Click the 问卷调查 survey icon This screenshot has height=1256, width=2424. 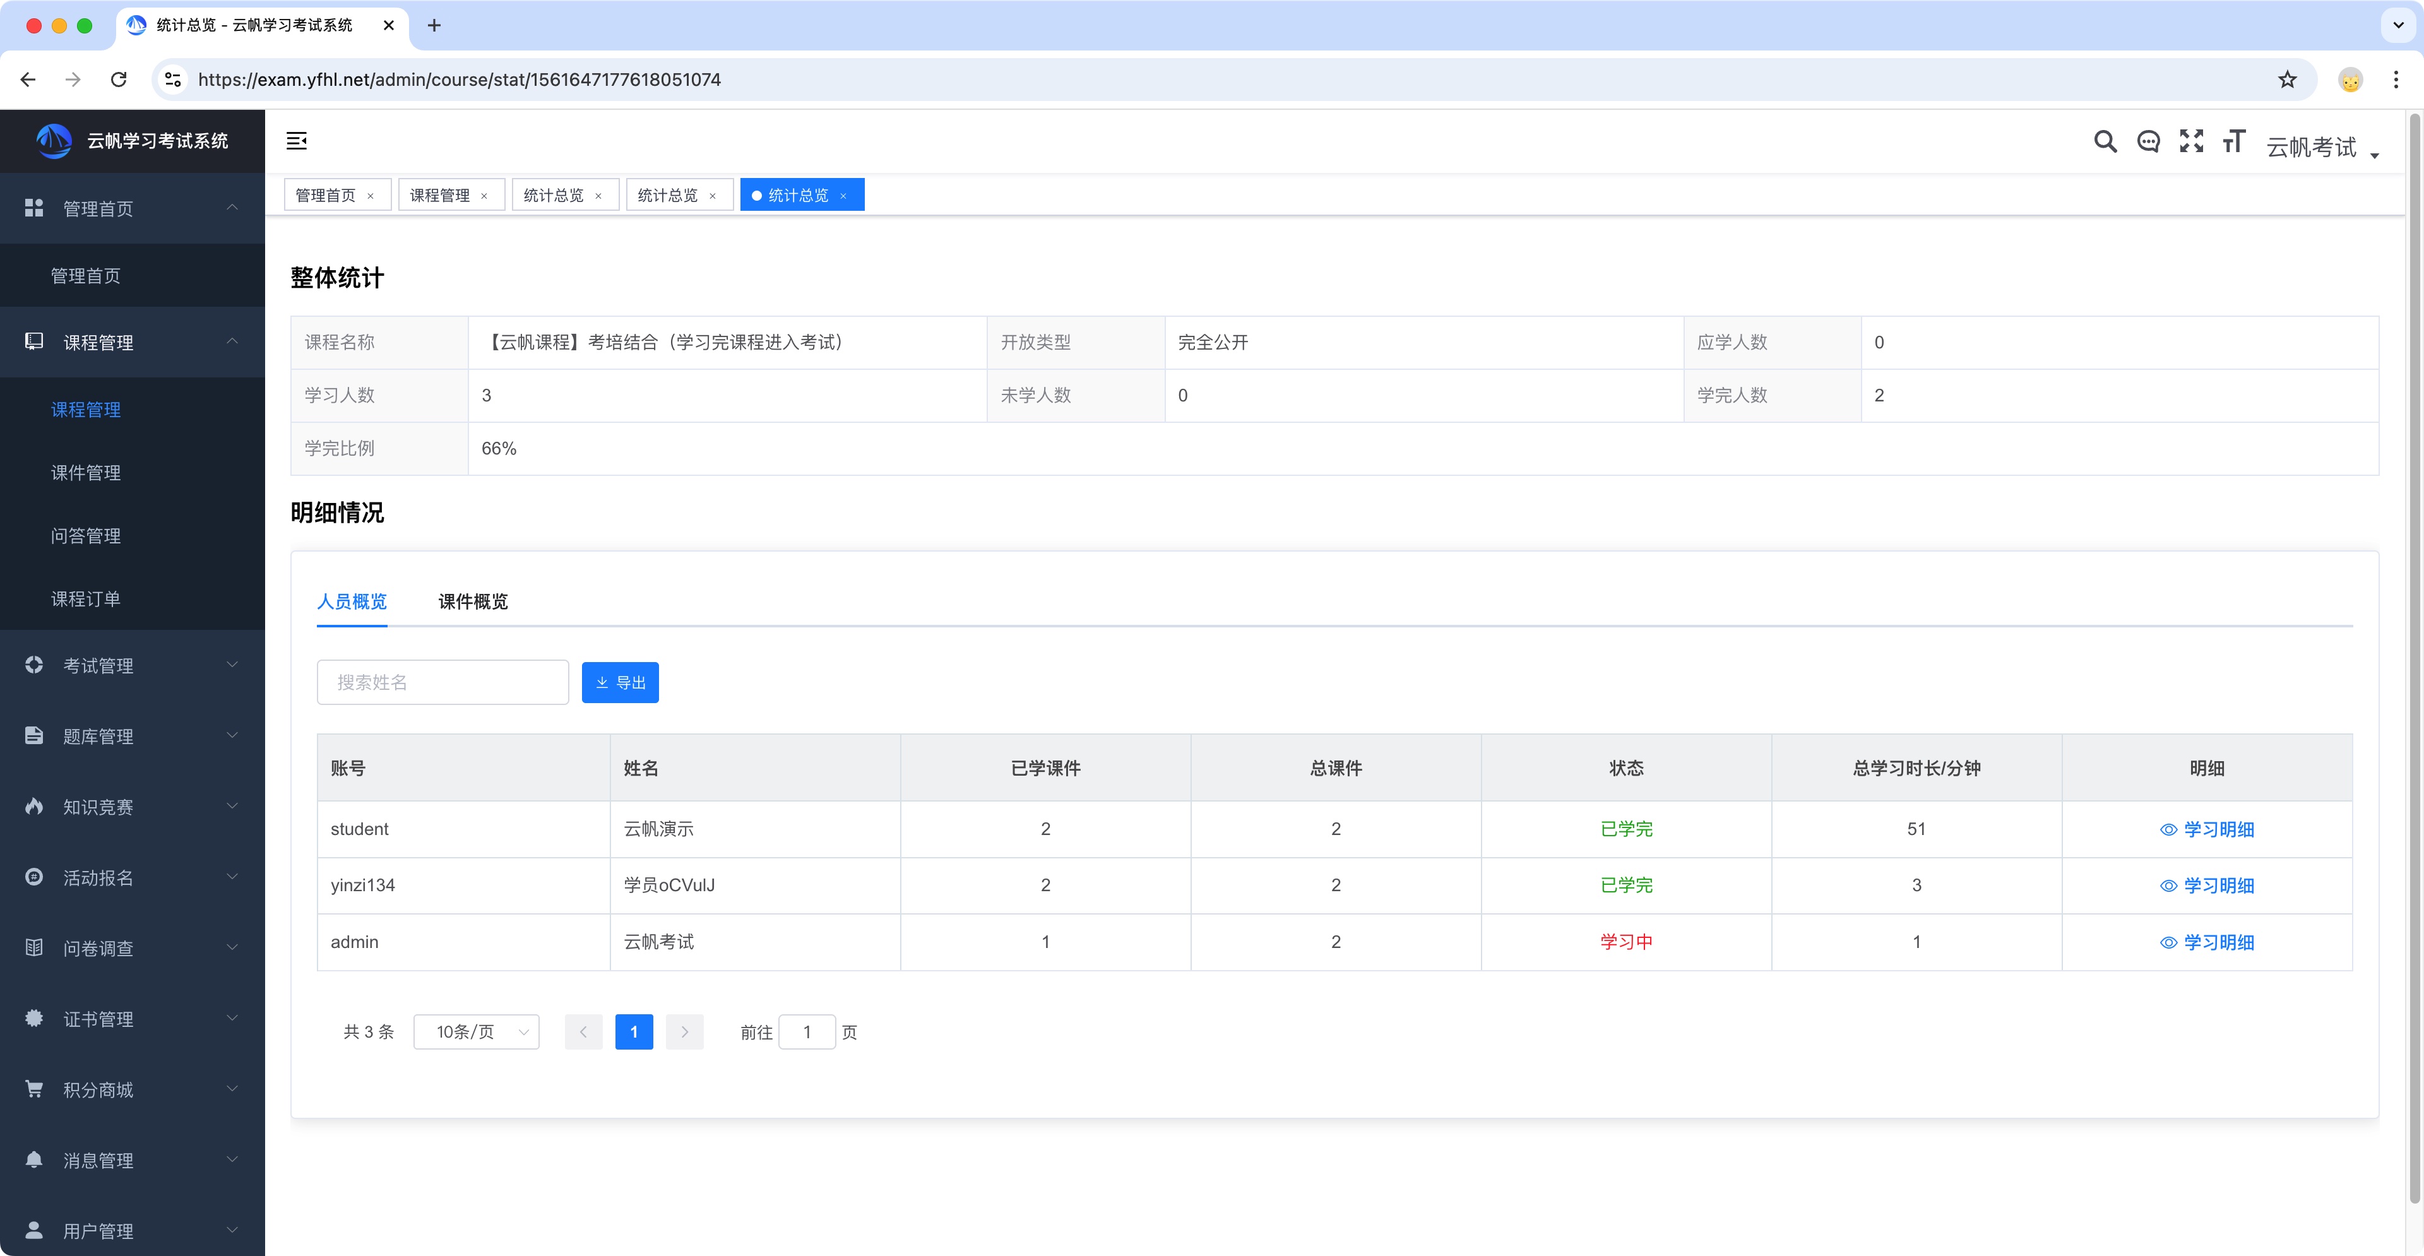tap(34, 947)
